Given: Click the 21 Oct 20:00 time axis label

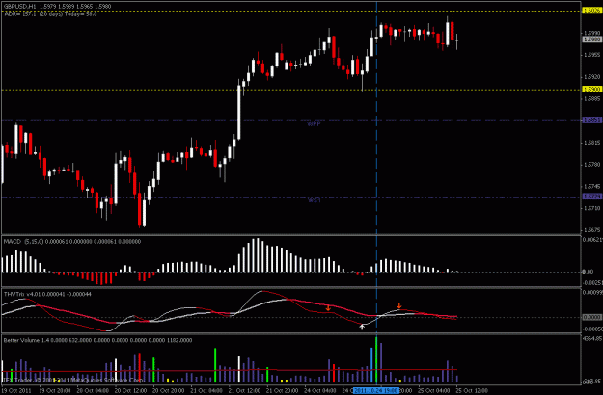Looking at the screenshot, I should [282, 391].
